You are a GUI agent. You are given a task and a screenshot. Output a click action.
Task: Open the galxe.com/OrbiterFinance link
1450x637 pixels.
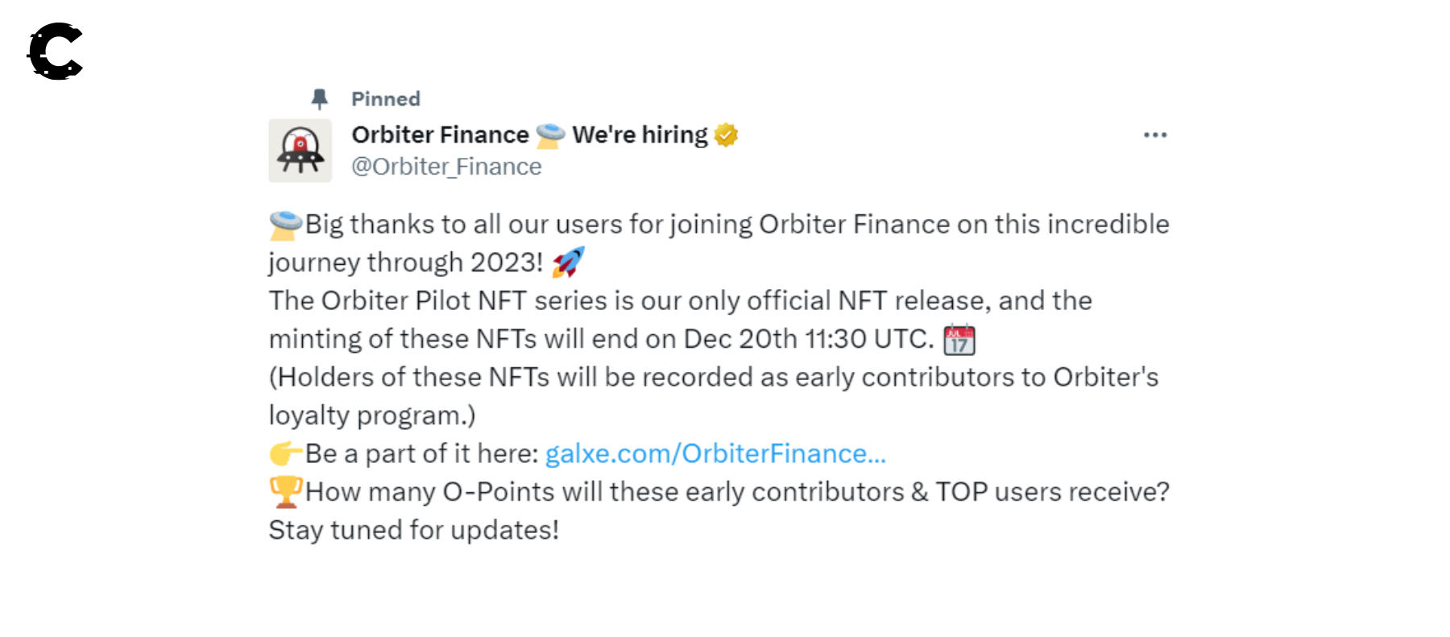(715, 454)
